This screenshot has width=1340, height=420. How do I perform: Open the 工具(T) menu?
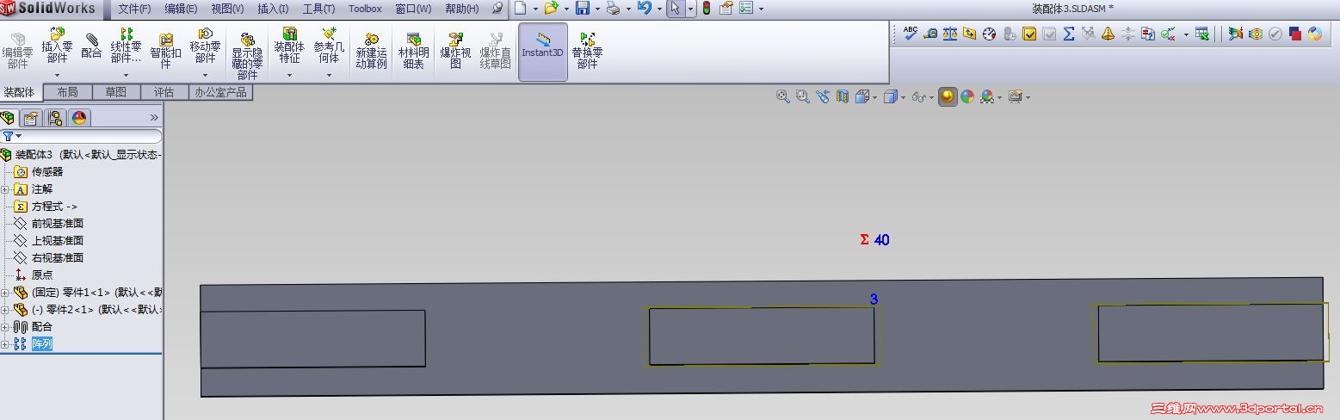(318, 9)
